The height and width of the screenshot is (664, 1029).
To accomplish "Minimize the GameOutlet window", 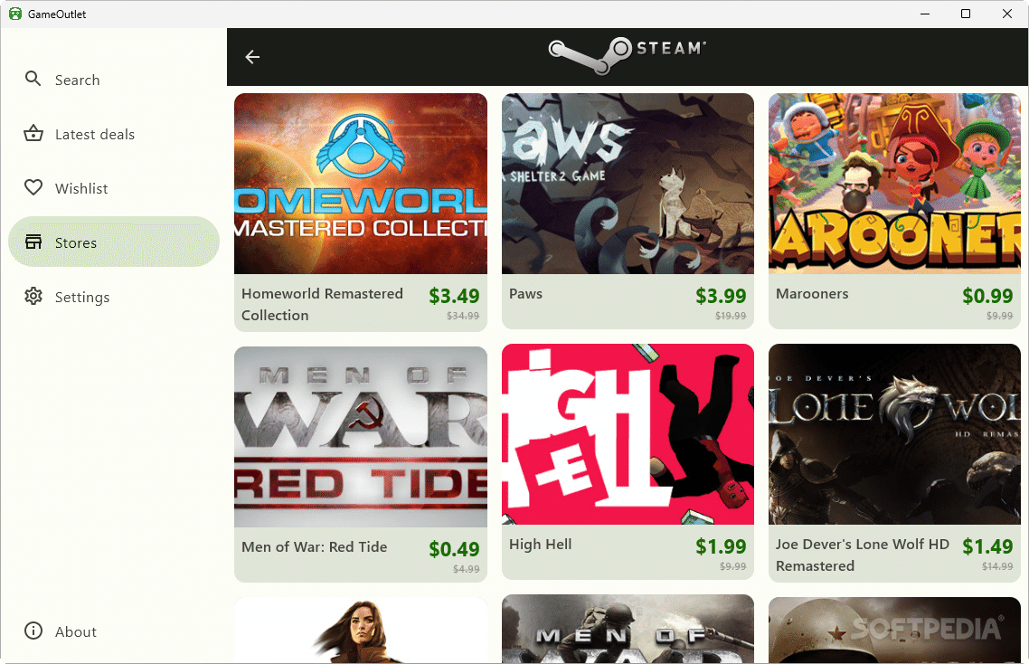I will tap(925, 14).
